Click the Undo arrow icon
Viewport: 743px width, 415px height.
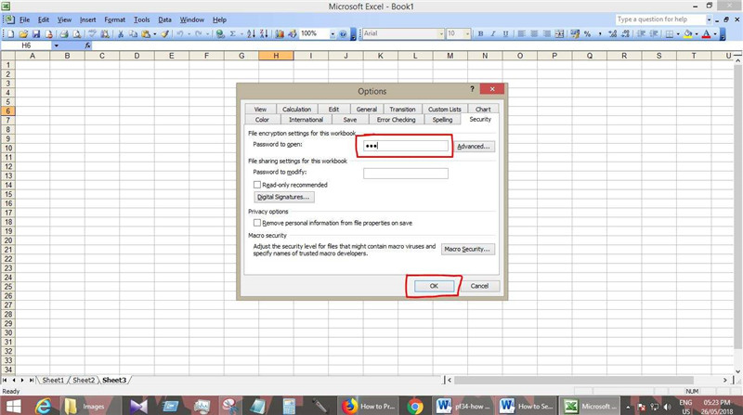coord(180,33)
